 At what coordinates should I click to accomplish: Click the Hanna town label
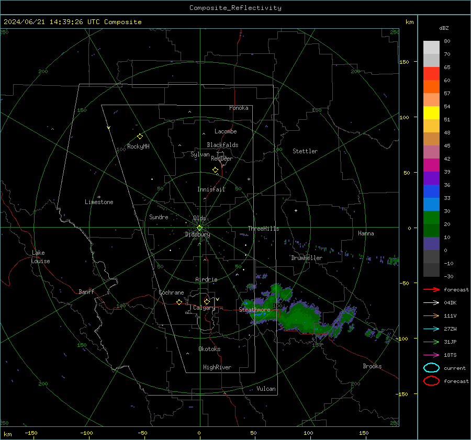pos(366,233)
